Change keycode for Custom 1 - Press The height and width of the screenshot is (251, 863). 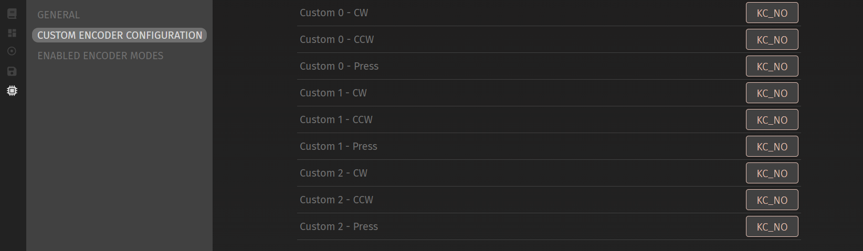(772, 147)
